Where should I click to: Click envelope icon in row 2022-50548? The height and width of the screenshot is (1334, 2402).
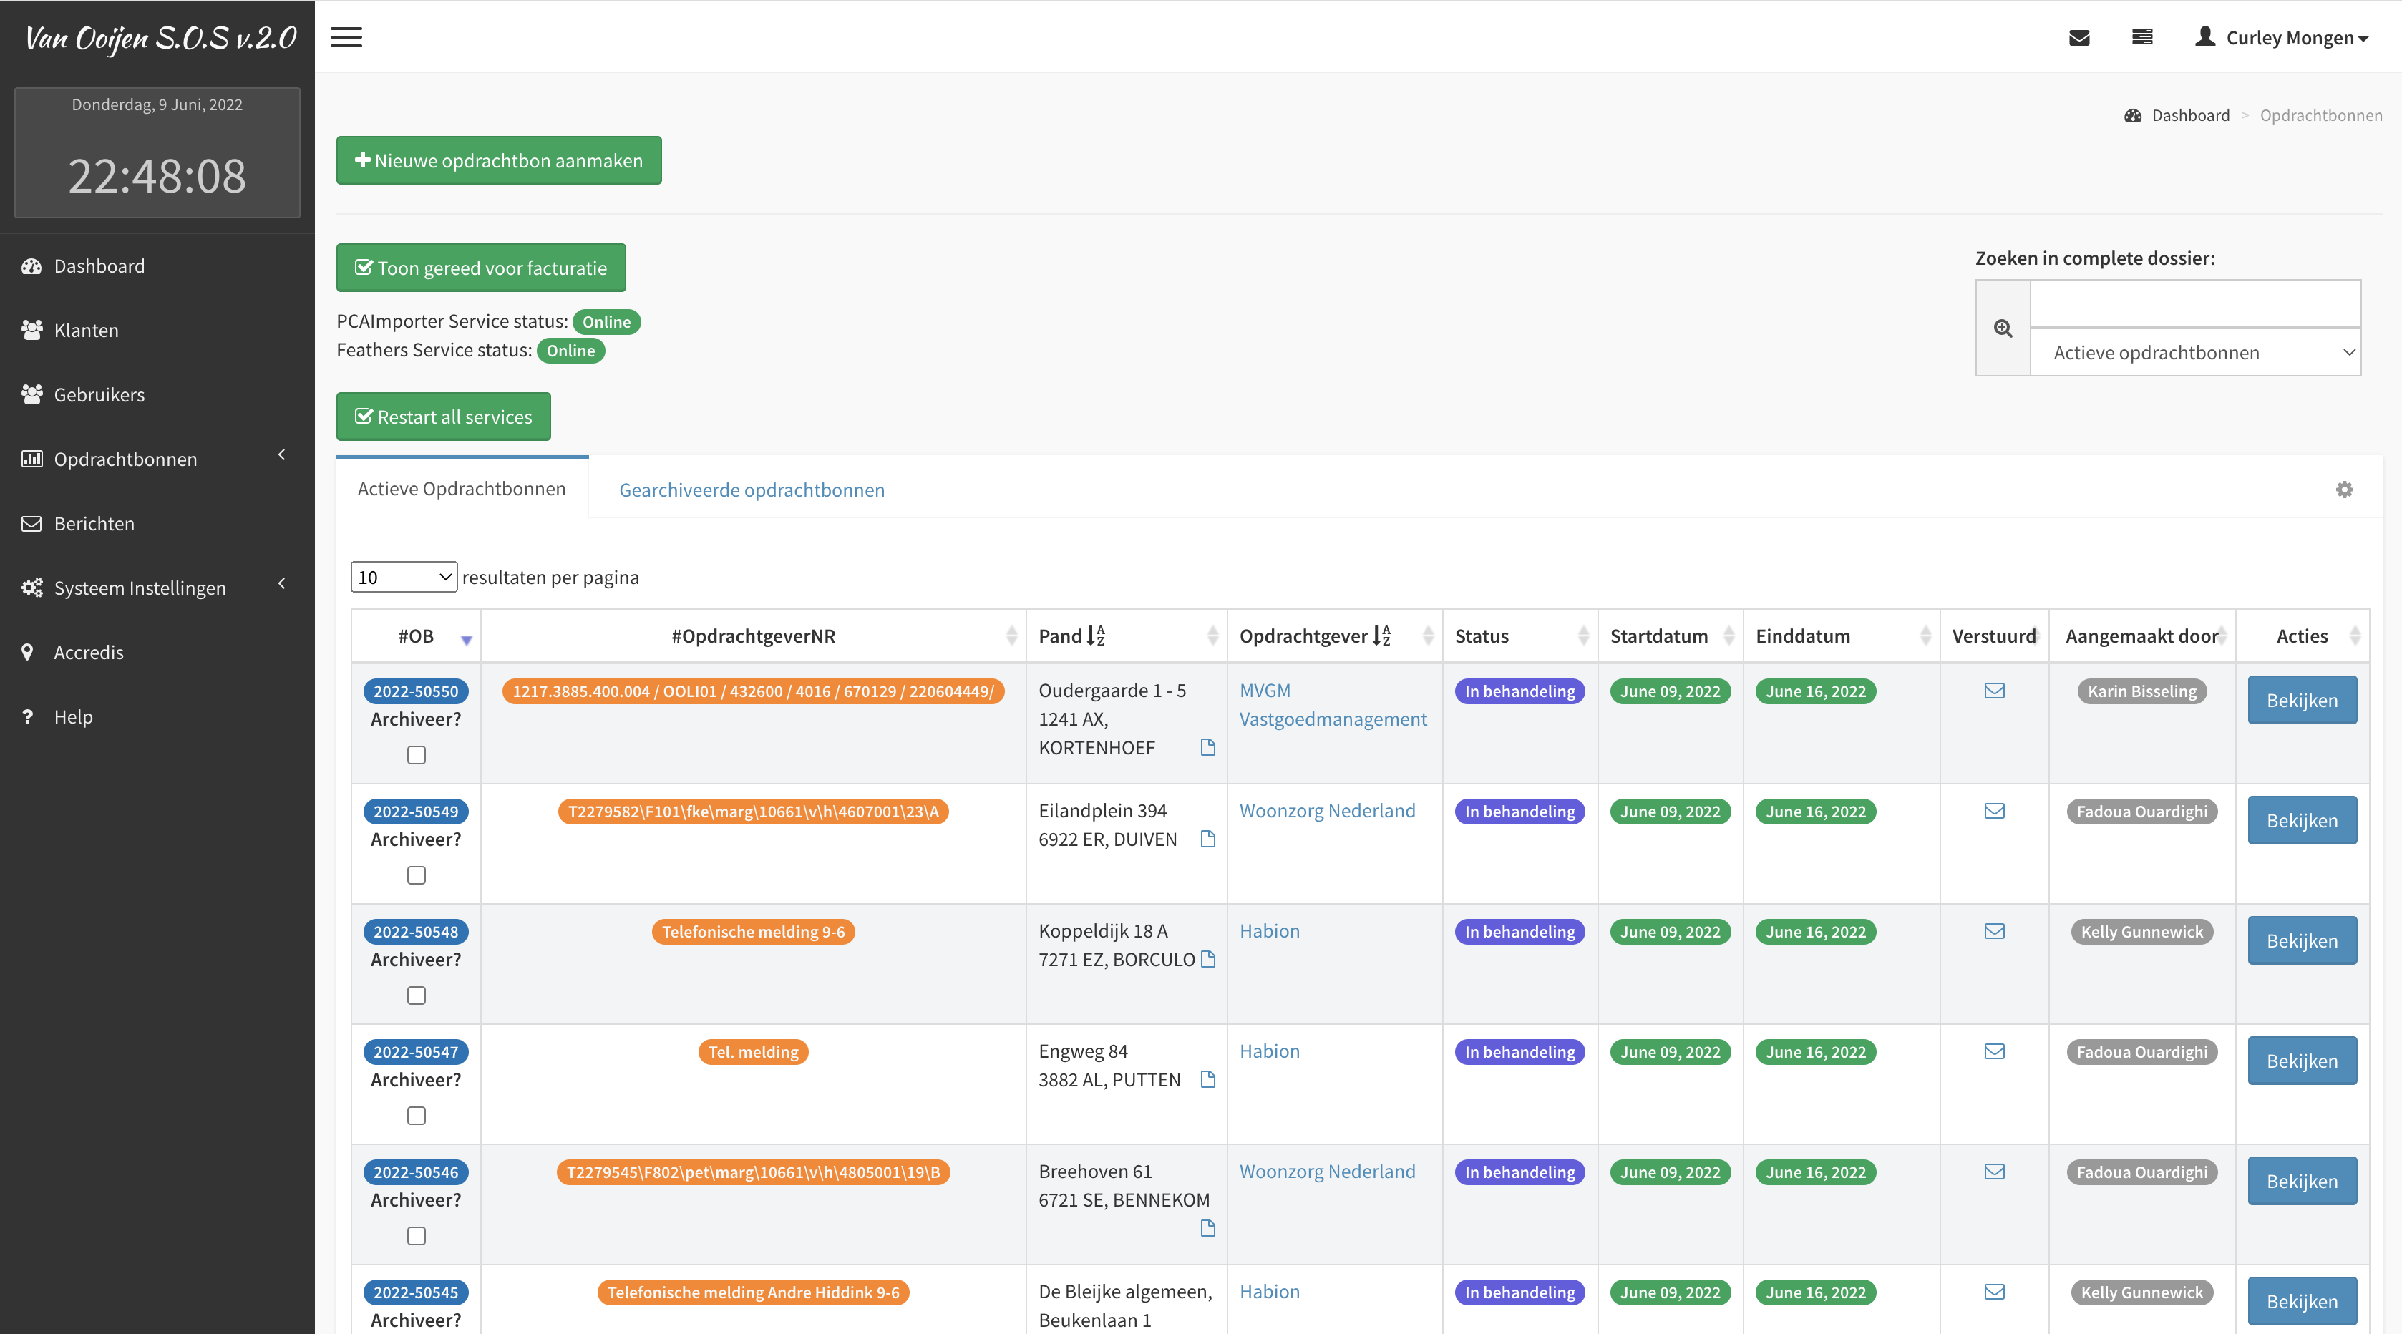click(x=1993, y=931)
